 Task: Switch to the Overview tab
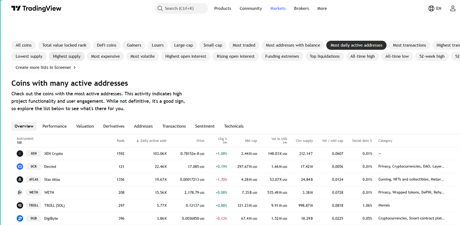coord(24,126)
